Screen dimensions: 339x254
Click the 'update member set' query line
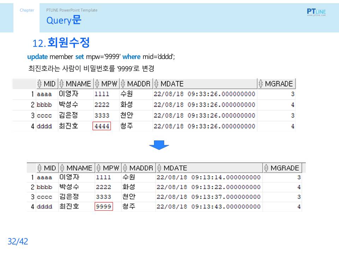pos(101,57)
